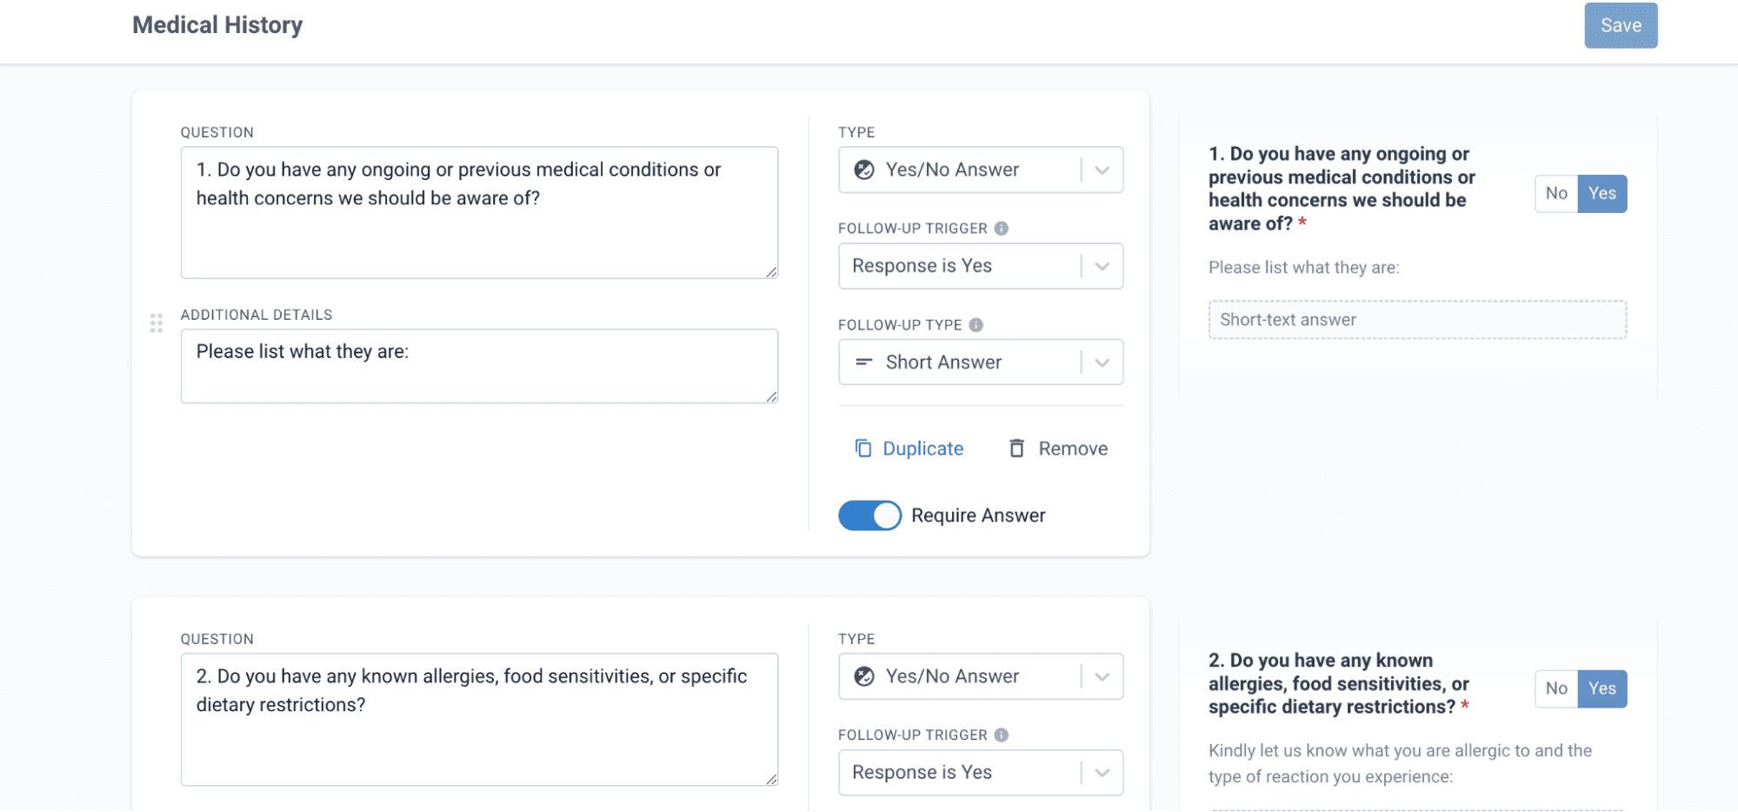Select Yes in question 2 preview
1738x812 pixels.
(1602, 689)
